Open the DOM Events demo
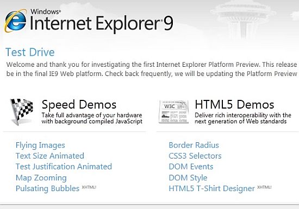This screenshot has height=209, width=299. pos(191,167)
